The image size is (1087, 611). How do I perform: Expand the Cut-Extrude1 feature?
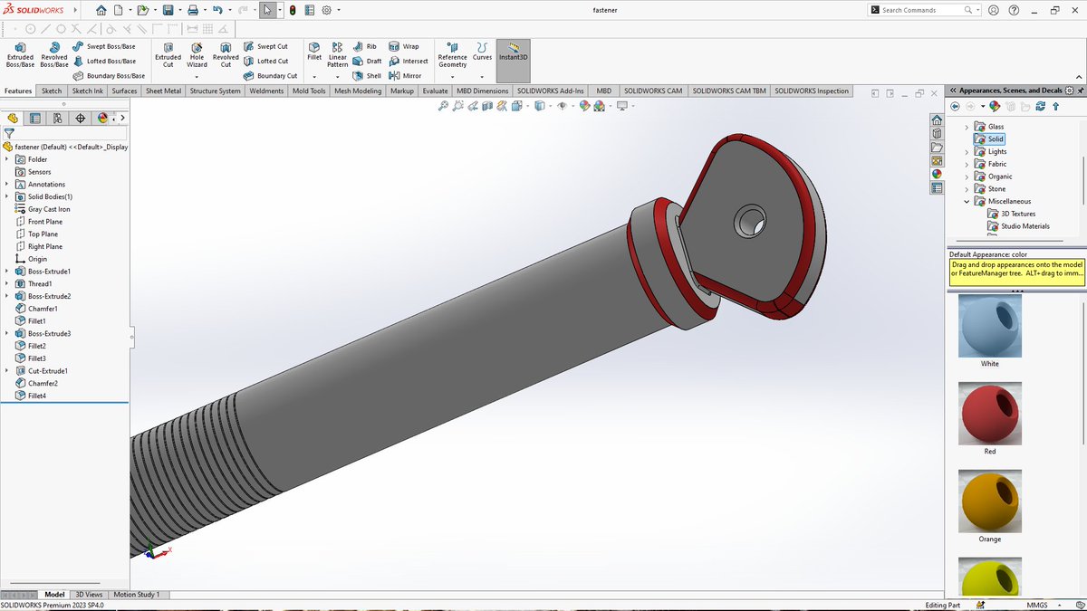6,370
